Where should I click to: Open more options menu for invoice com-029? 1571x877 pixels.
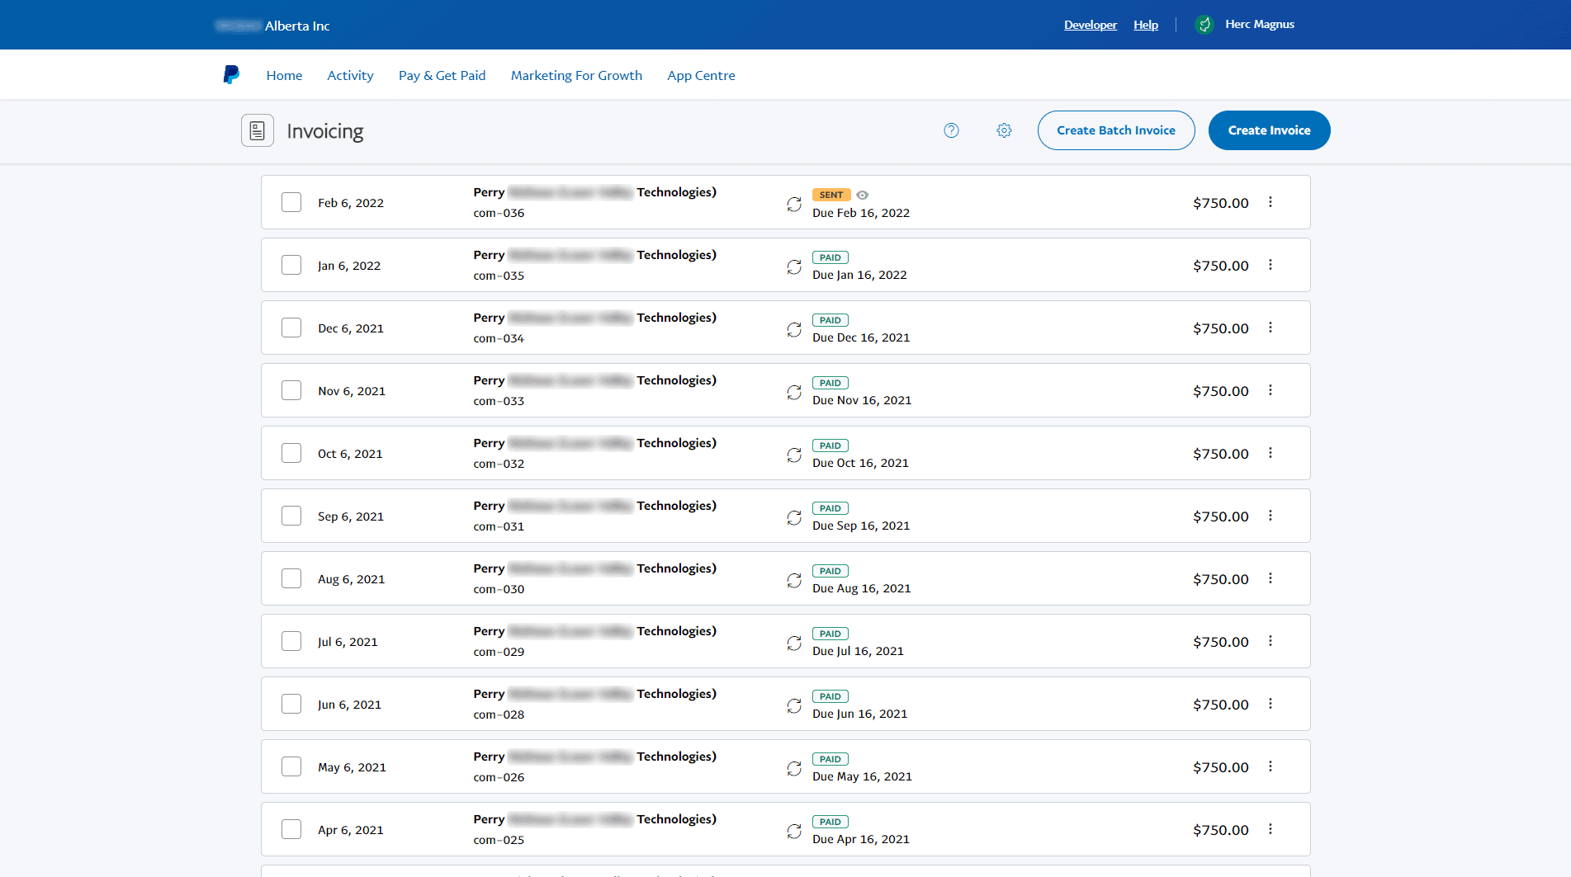1271,641
